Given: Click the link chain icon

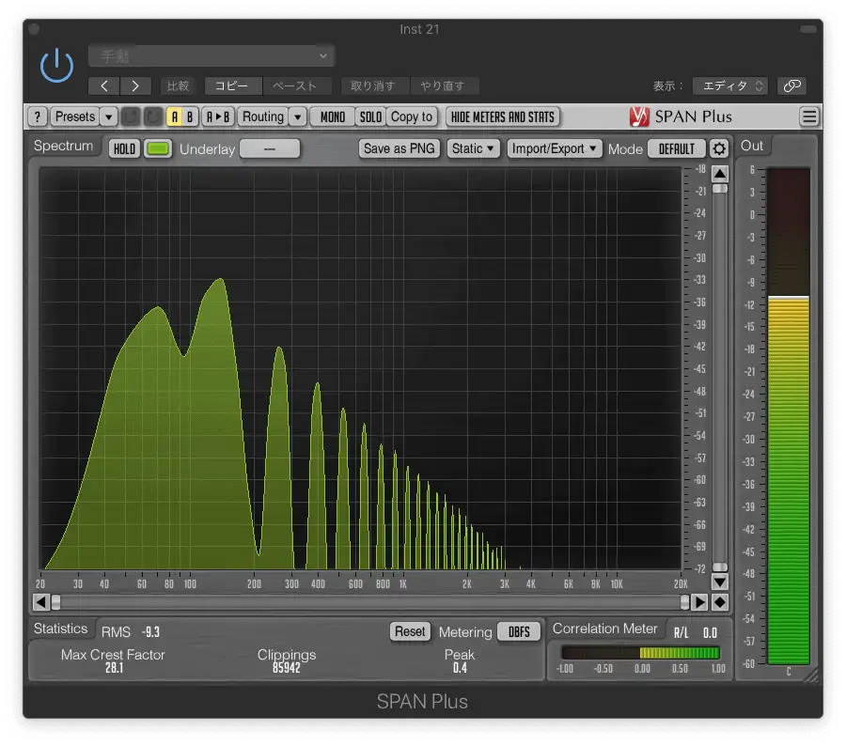Looking at the screenshot, I should (x=791, y=85).
